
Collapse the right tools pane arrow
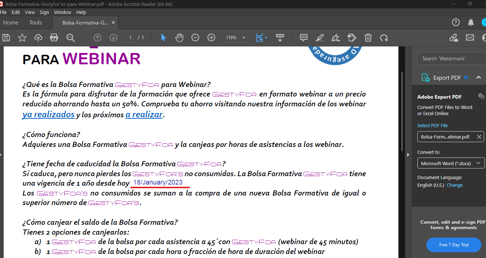(408, 155)
